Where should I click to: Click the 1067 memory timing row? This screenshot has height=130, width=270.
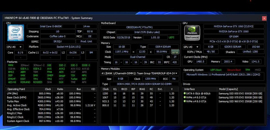[140, 98]
